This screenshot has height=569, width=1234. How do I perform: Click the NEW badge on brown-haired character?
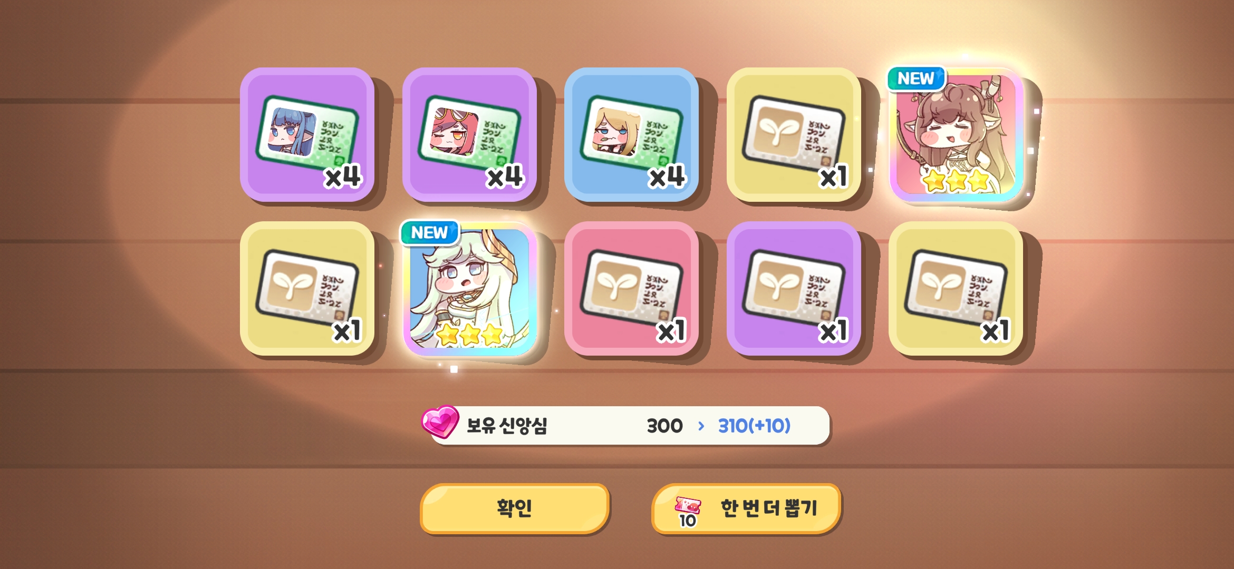coord(916,79)
